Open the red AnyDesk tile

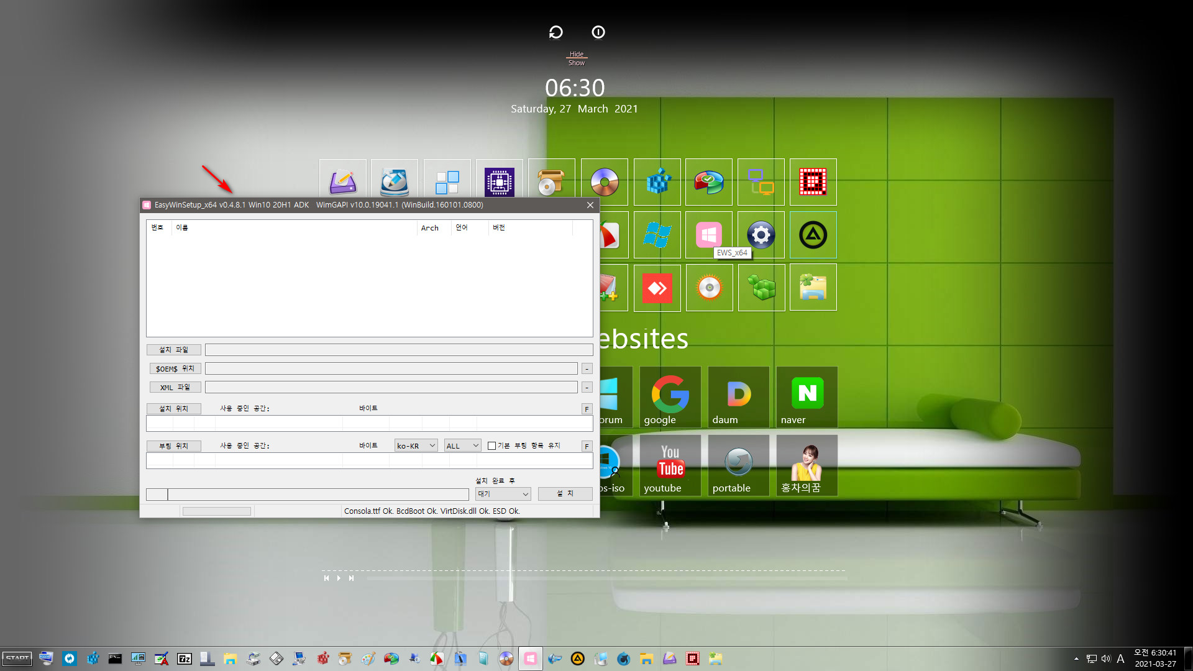(657, 288)
